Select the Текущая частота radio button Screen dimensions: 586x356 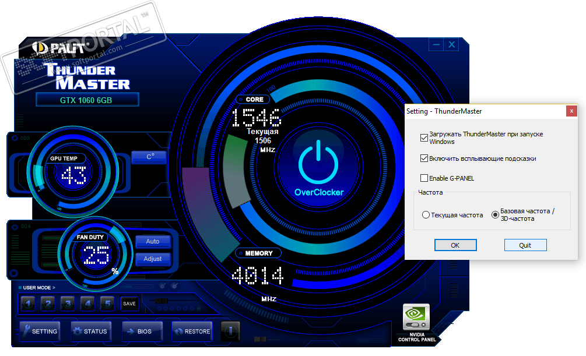426,215
